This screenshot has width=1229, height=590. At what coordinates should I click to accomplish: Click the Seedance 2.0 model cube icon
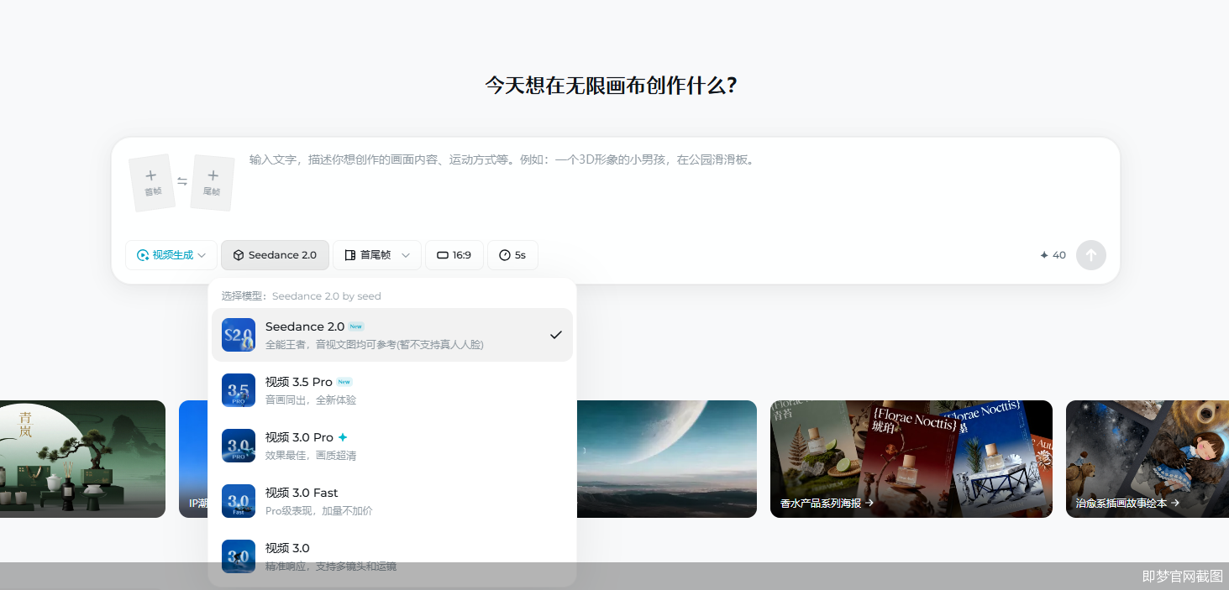click(239, 254)
